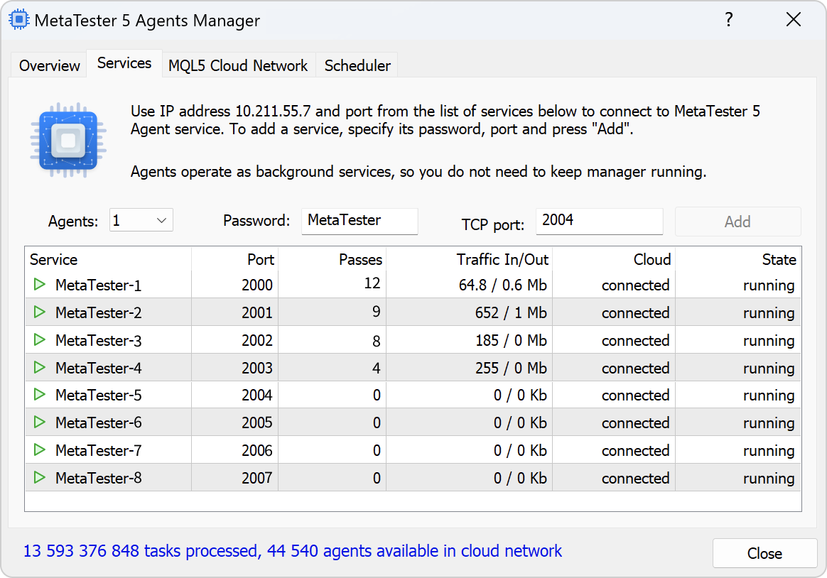The height and width of the screenshot is (578, 827).
Task: Click the MetaTester-2 green play icon
Action: click(40, 312)
